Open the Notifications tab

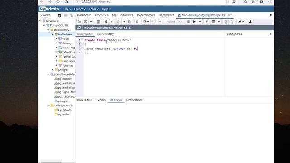coord(135,100)
